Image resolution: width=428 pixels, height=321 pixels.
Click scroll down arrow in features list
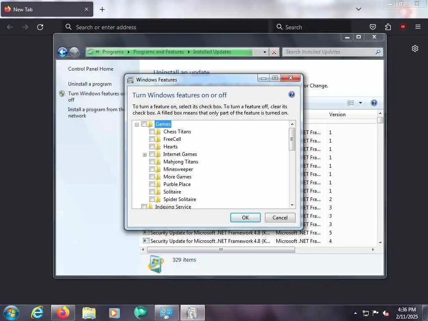(x=292, y=205)
